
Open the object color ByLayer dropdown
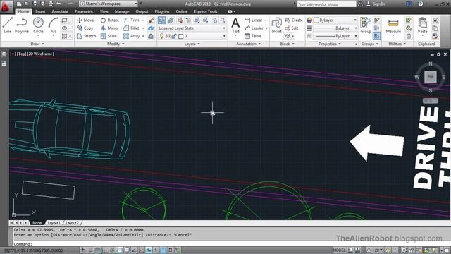(x=335, y=20)
